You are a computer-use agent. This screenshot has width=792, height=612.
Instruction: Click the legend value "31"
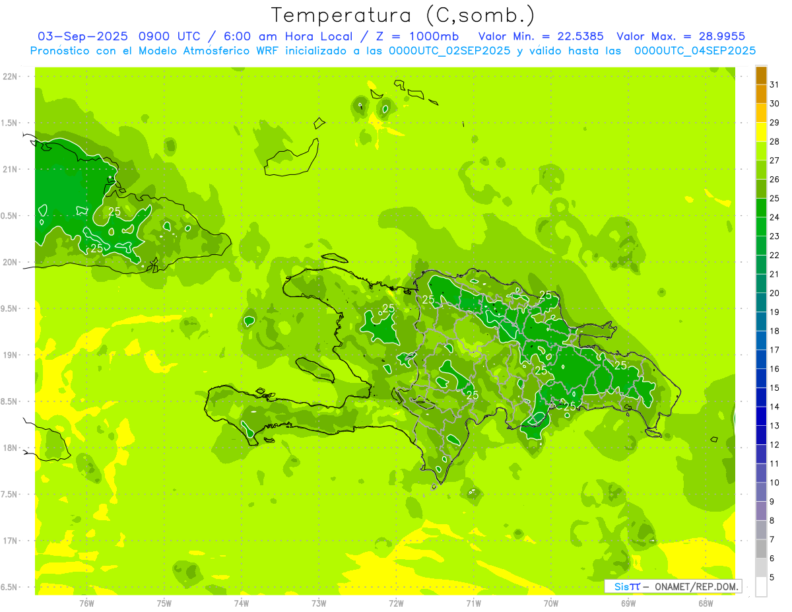click(x=774, y=85)
